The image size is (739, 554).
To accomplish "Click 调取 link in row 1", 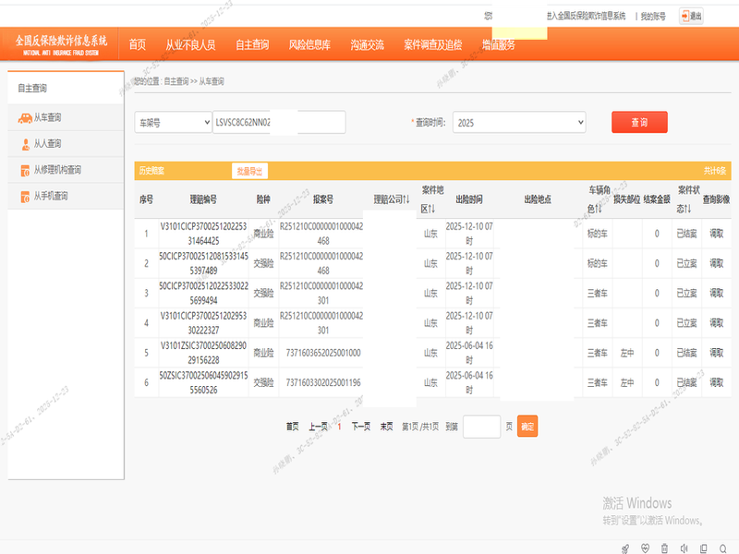I will (x=716, y=234).
